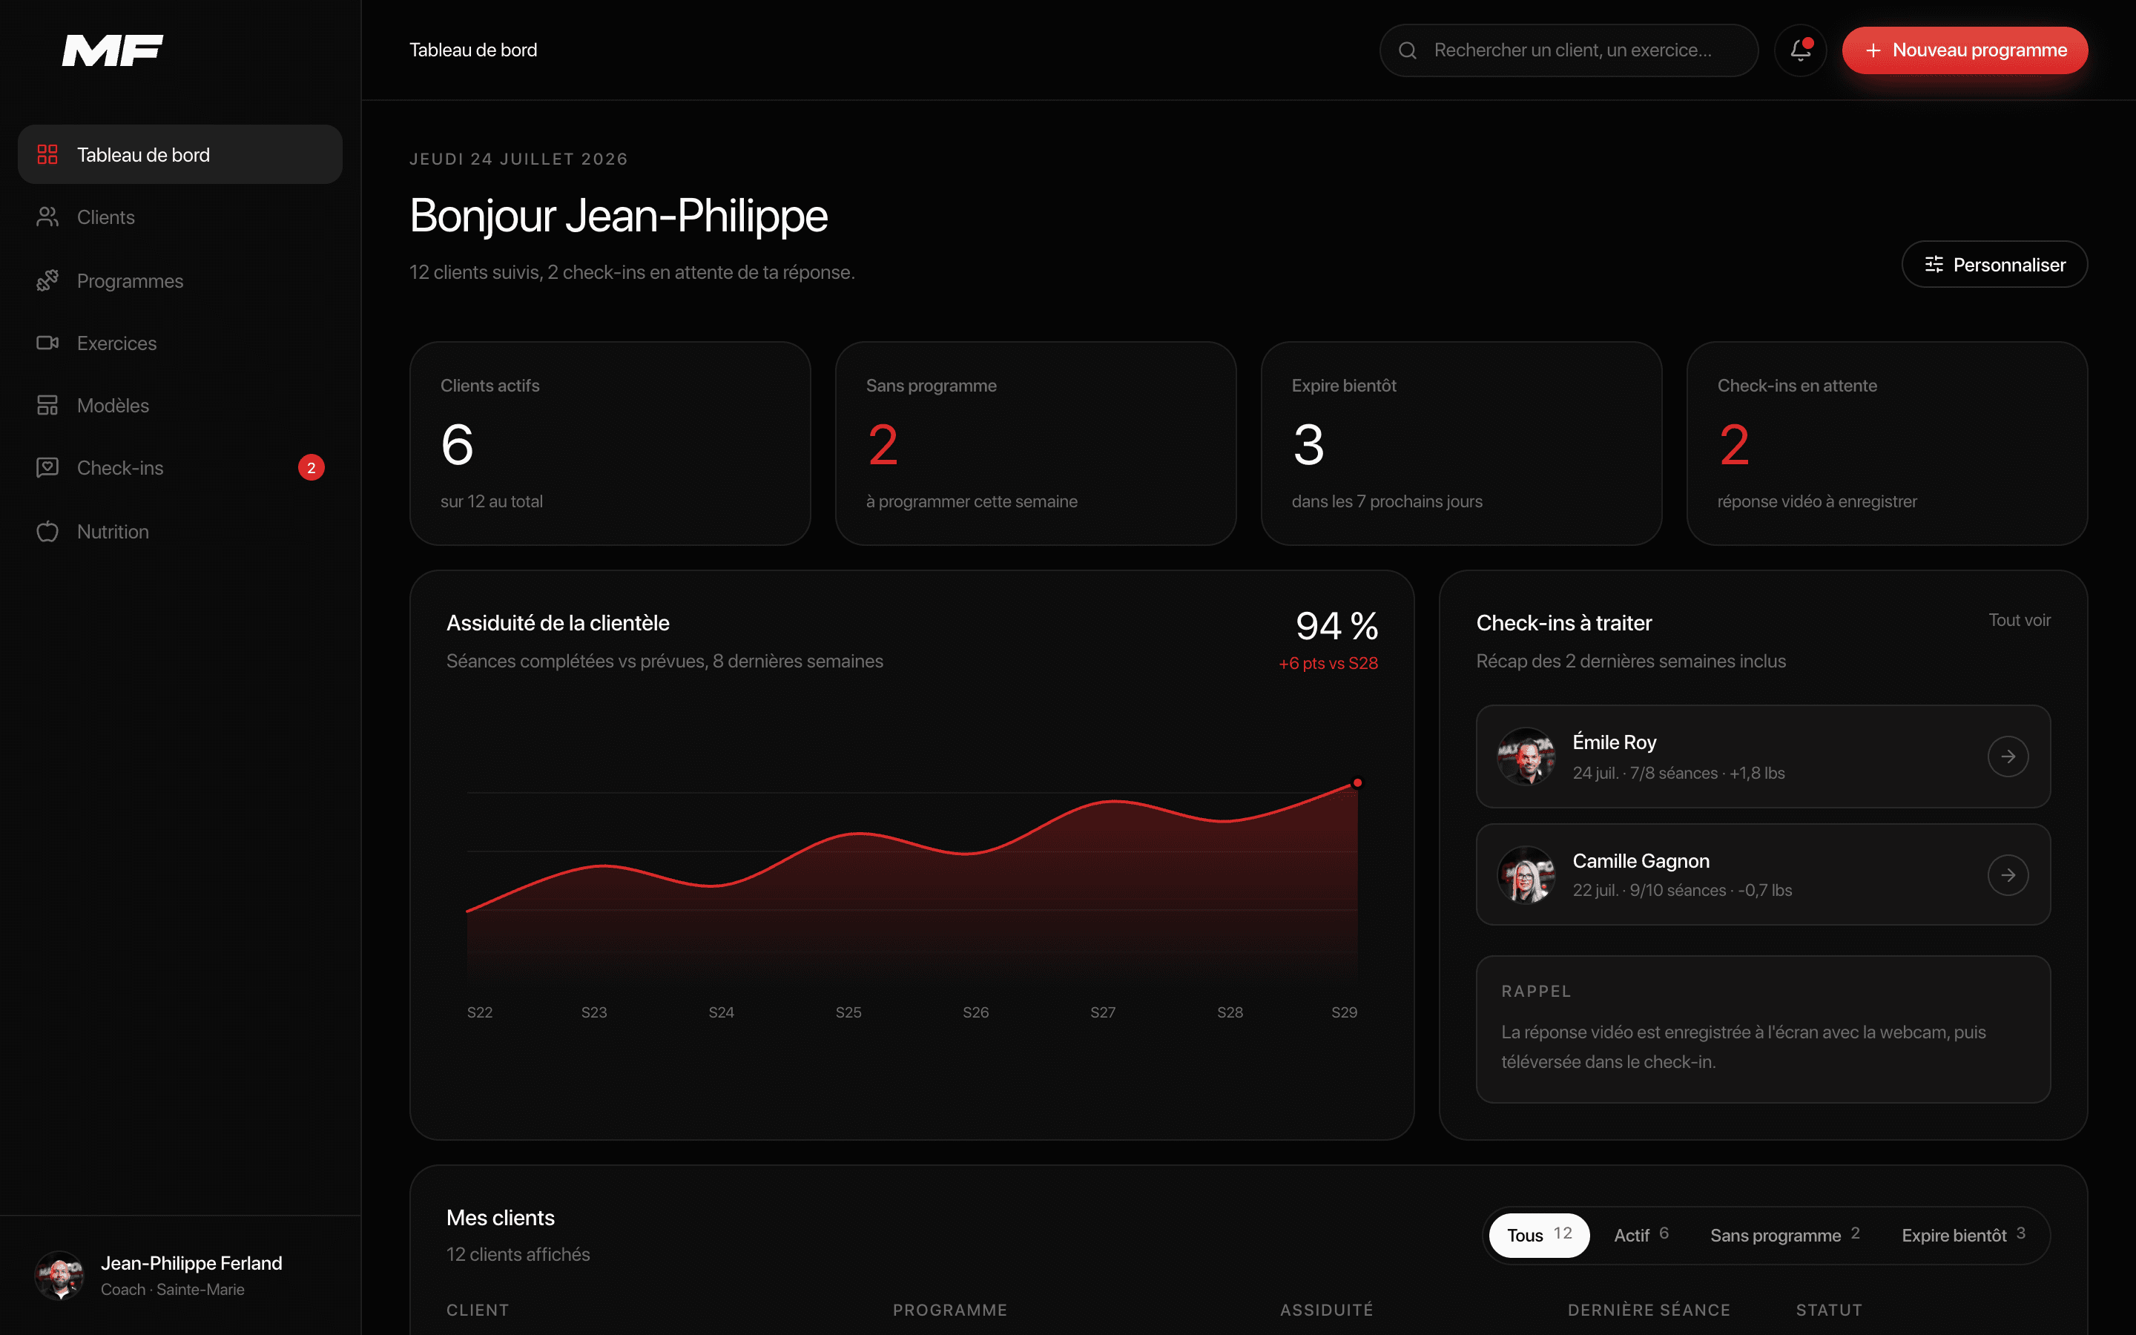Click the S29 red data point on chart
The image size is (2136, 1335).
point(1357,782)
